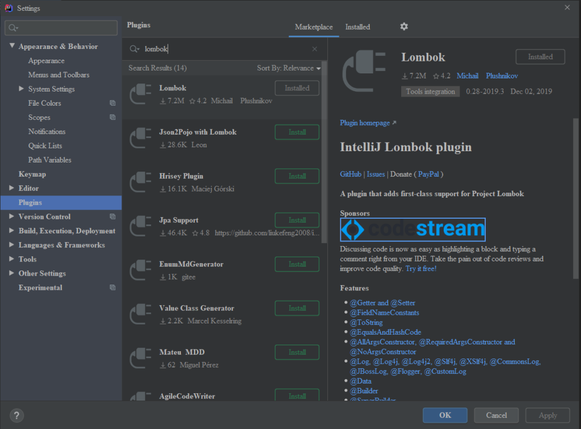Click the plugin settings gear icon
Screen dimensions: 581x429
pos(404,27)
